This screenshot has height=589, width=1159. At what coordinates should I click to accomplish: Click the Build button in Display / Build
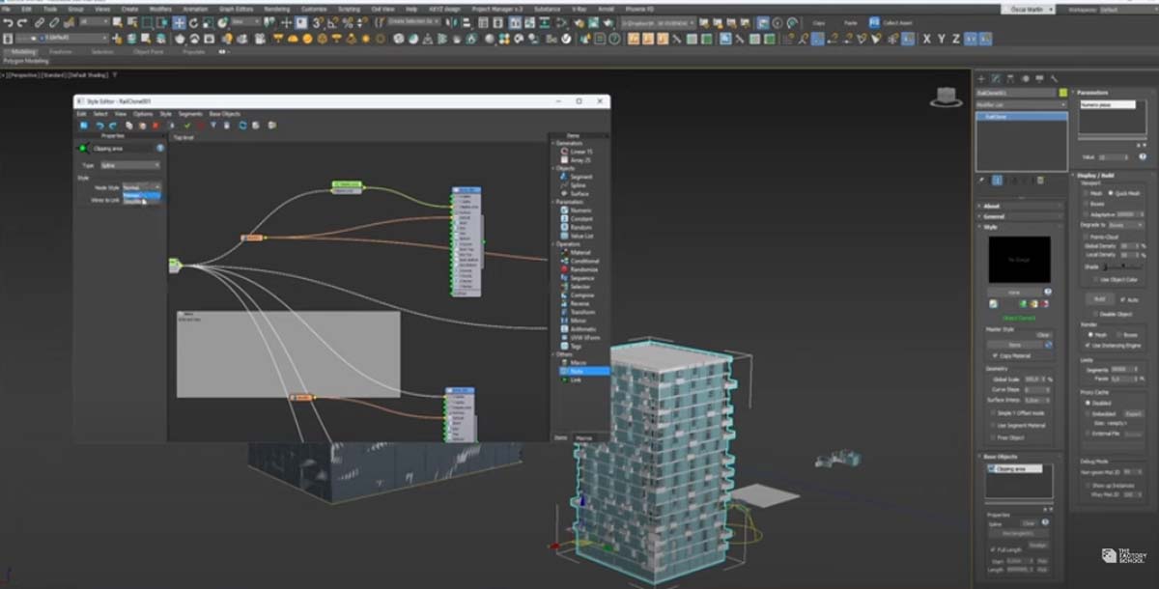[x=1098, y=299]
